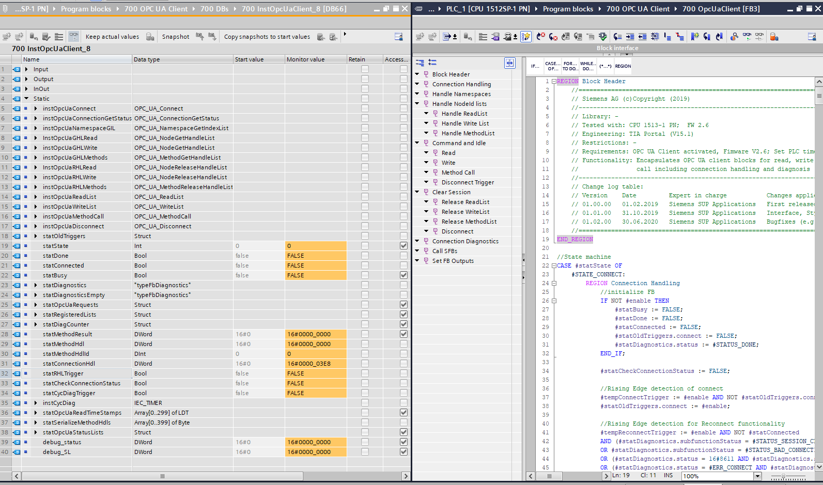The image size is (823, 485).
Task: Click the indent text icon in editor toolbar
Action: 630,37
